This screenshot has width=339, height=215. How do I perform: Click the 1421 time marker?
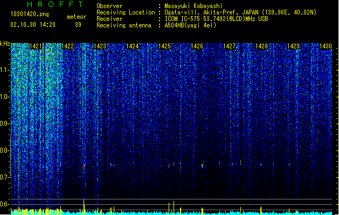pos(36,46)
